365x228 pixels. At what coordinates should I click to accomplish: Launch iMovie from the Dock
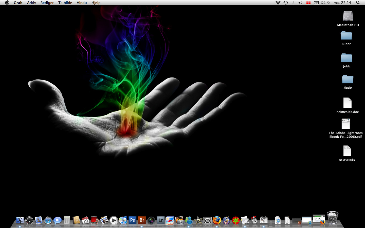point(198,220)
